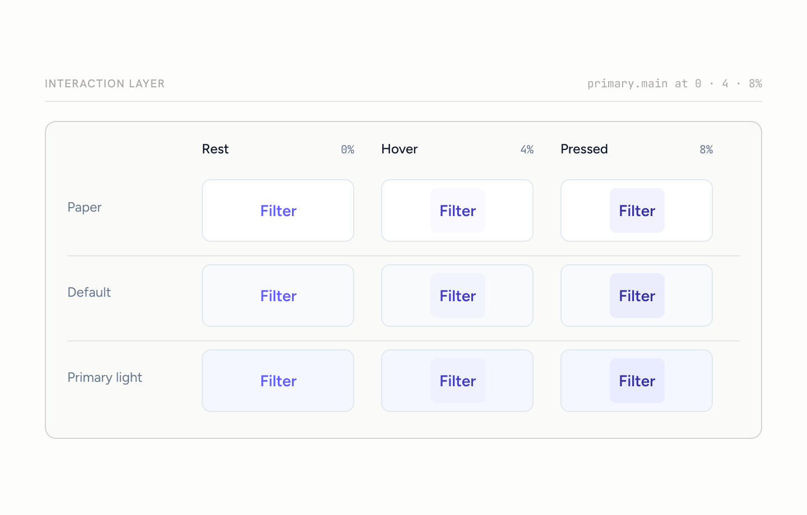This screenshot has height=515, width=807.
Task: Select the Filter button in Default Hover cell
Action: 457,296
